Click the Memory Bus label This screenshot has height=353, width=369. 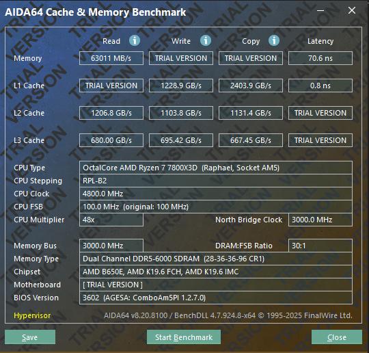point(36,246)
